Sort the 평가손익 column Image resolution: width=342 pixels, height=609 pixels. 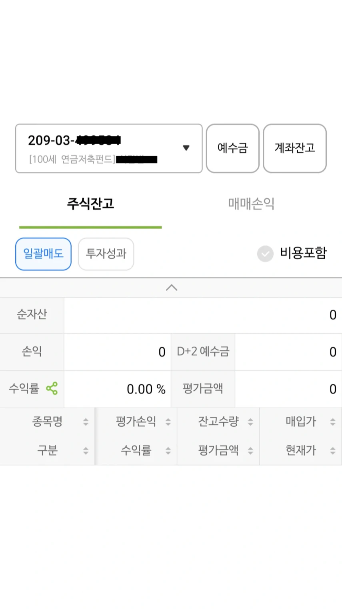pyautogui.click(x=168, y=421)
